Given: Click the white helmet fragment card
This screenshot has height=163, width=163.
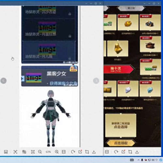Looking at the screenshot, I should click(128, 89).
